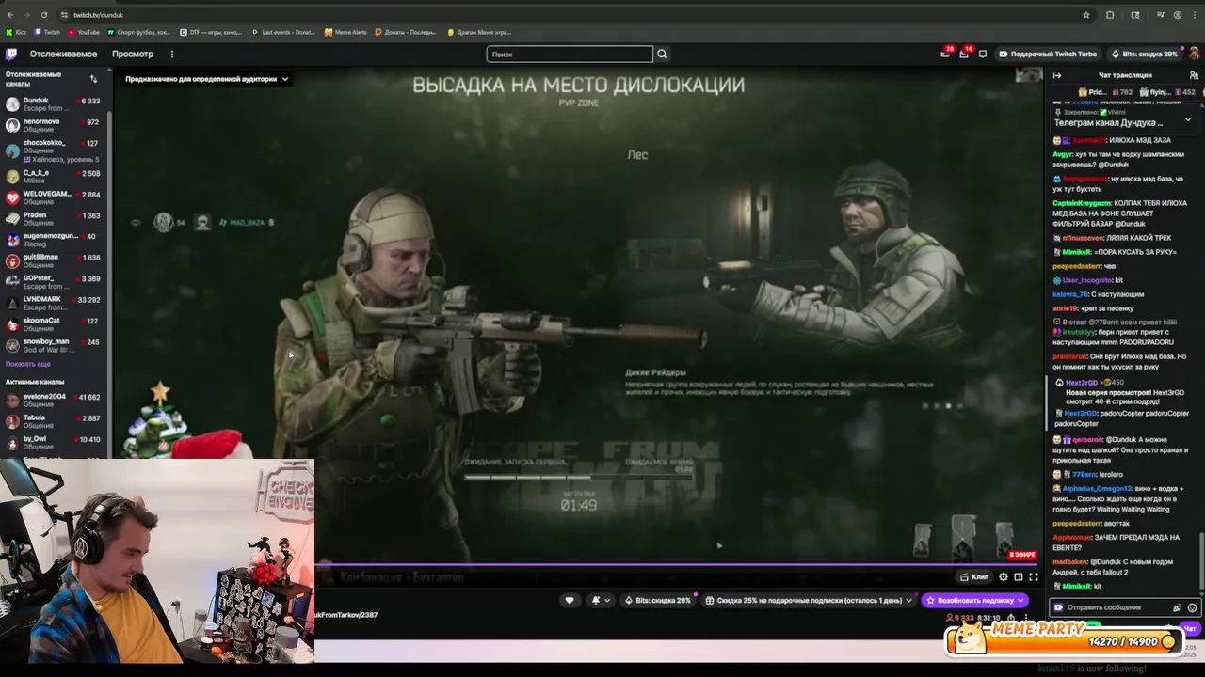Open the Драгон Мани bookmark
This screenshot has height=677, width=1205.
480,32
